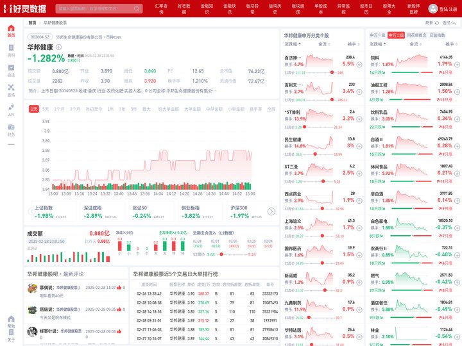Switch to 同花顺概念 tab
The image size is (462, 346).
(416, 35)
